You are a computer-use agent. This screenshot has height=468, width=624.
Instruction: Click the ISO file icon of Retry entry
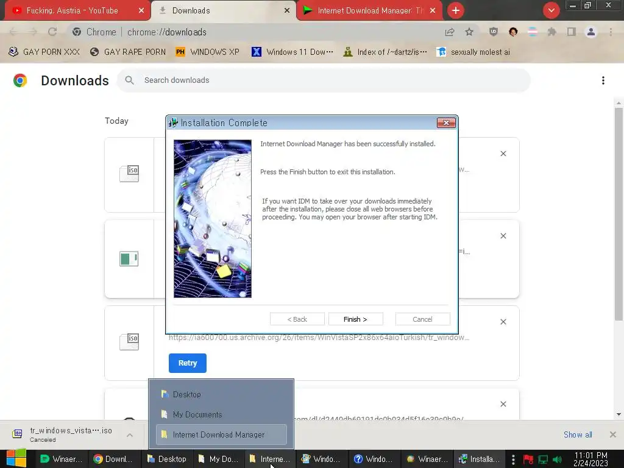click(129, 342)
